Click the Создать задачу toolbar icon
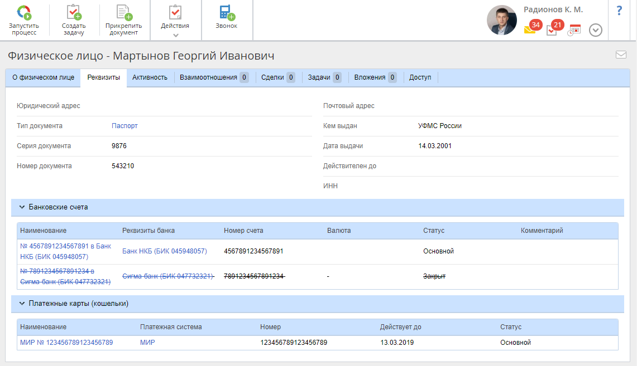637x366 pixels. (74, 12)
